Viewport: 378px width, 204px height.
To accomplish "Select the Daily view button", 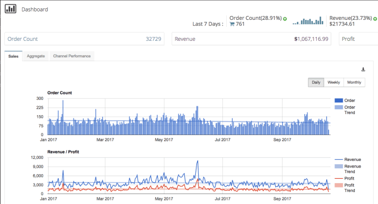I will 316,82.
